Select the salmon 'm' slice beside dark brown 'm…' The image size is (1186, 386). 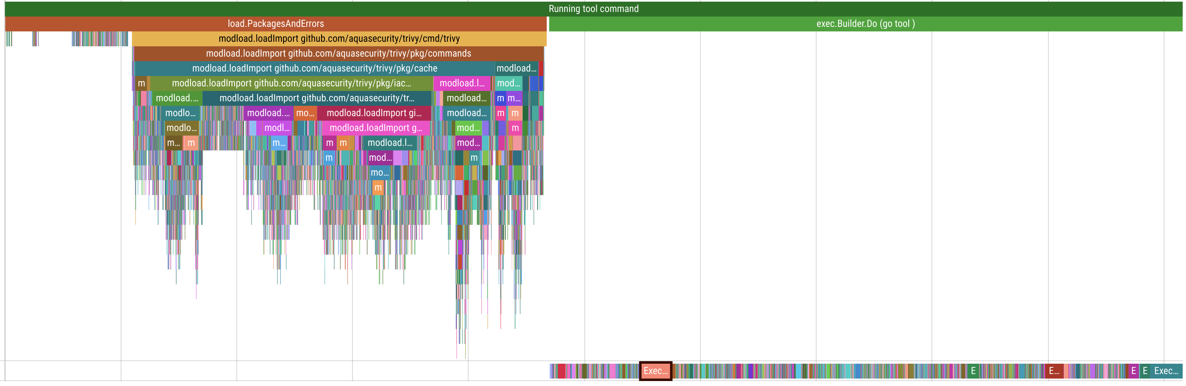pyautogui.click(x=191, y=143)
